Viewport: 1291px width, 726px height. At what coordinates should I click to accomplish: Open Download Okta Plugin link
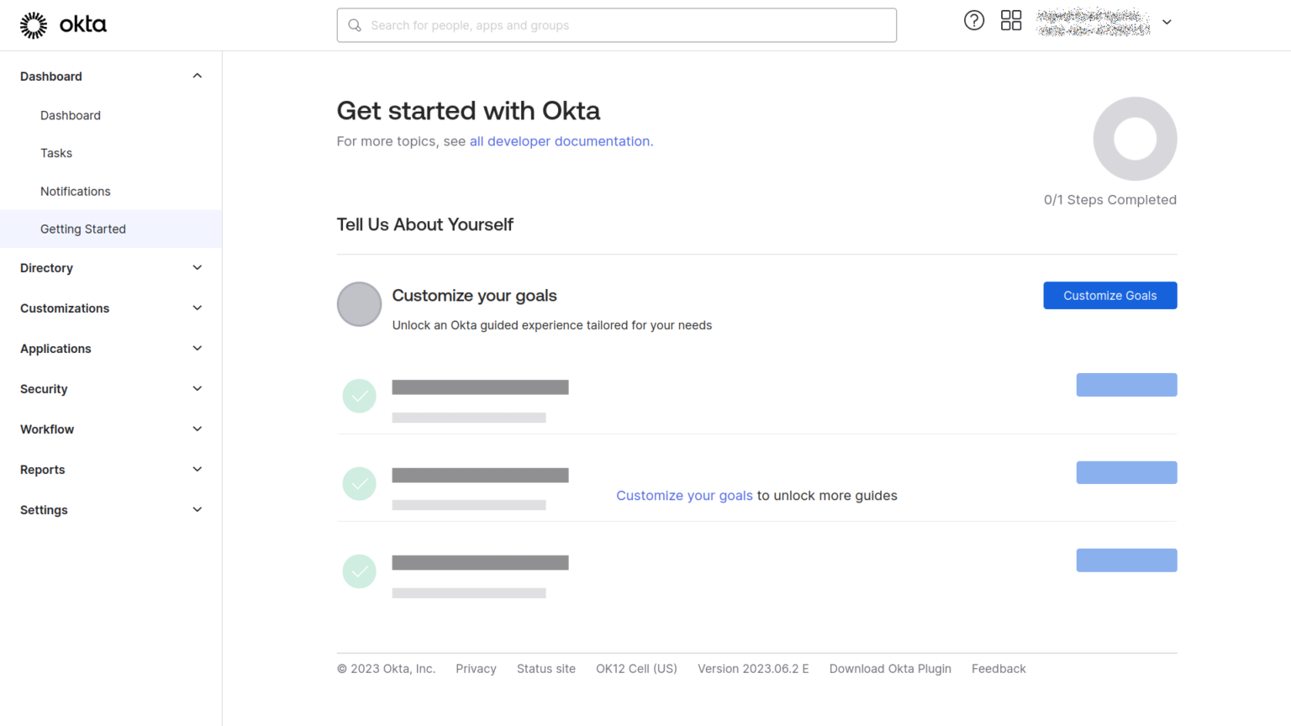coord(890,668)
